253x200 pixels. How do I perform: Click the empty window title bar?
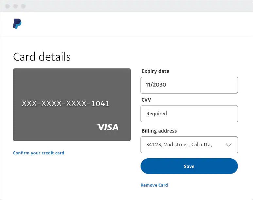click(131, 6)
